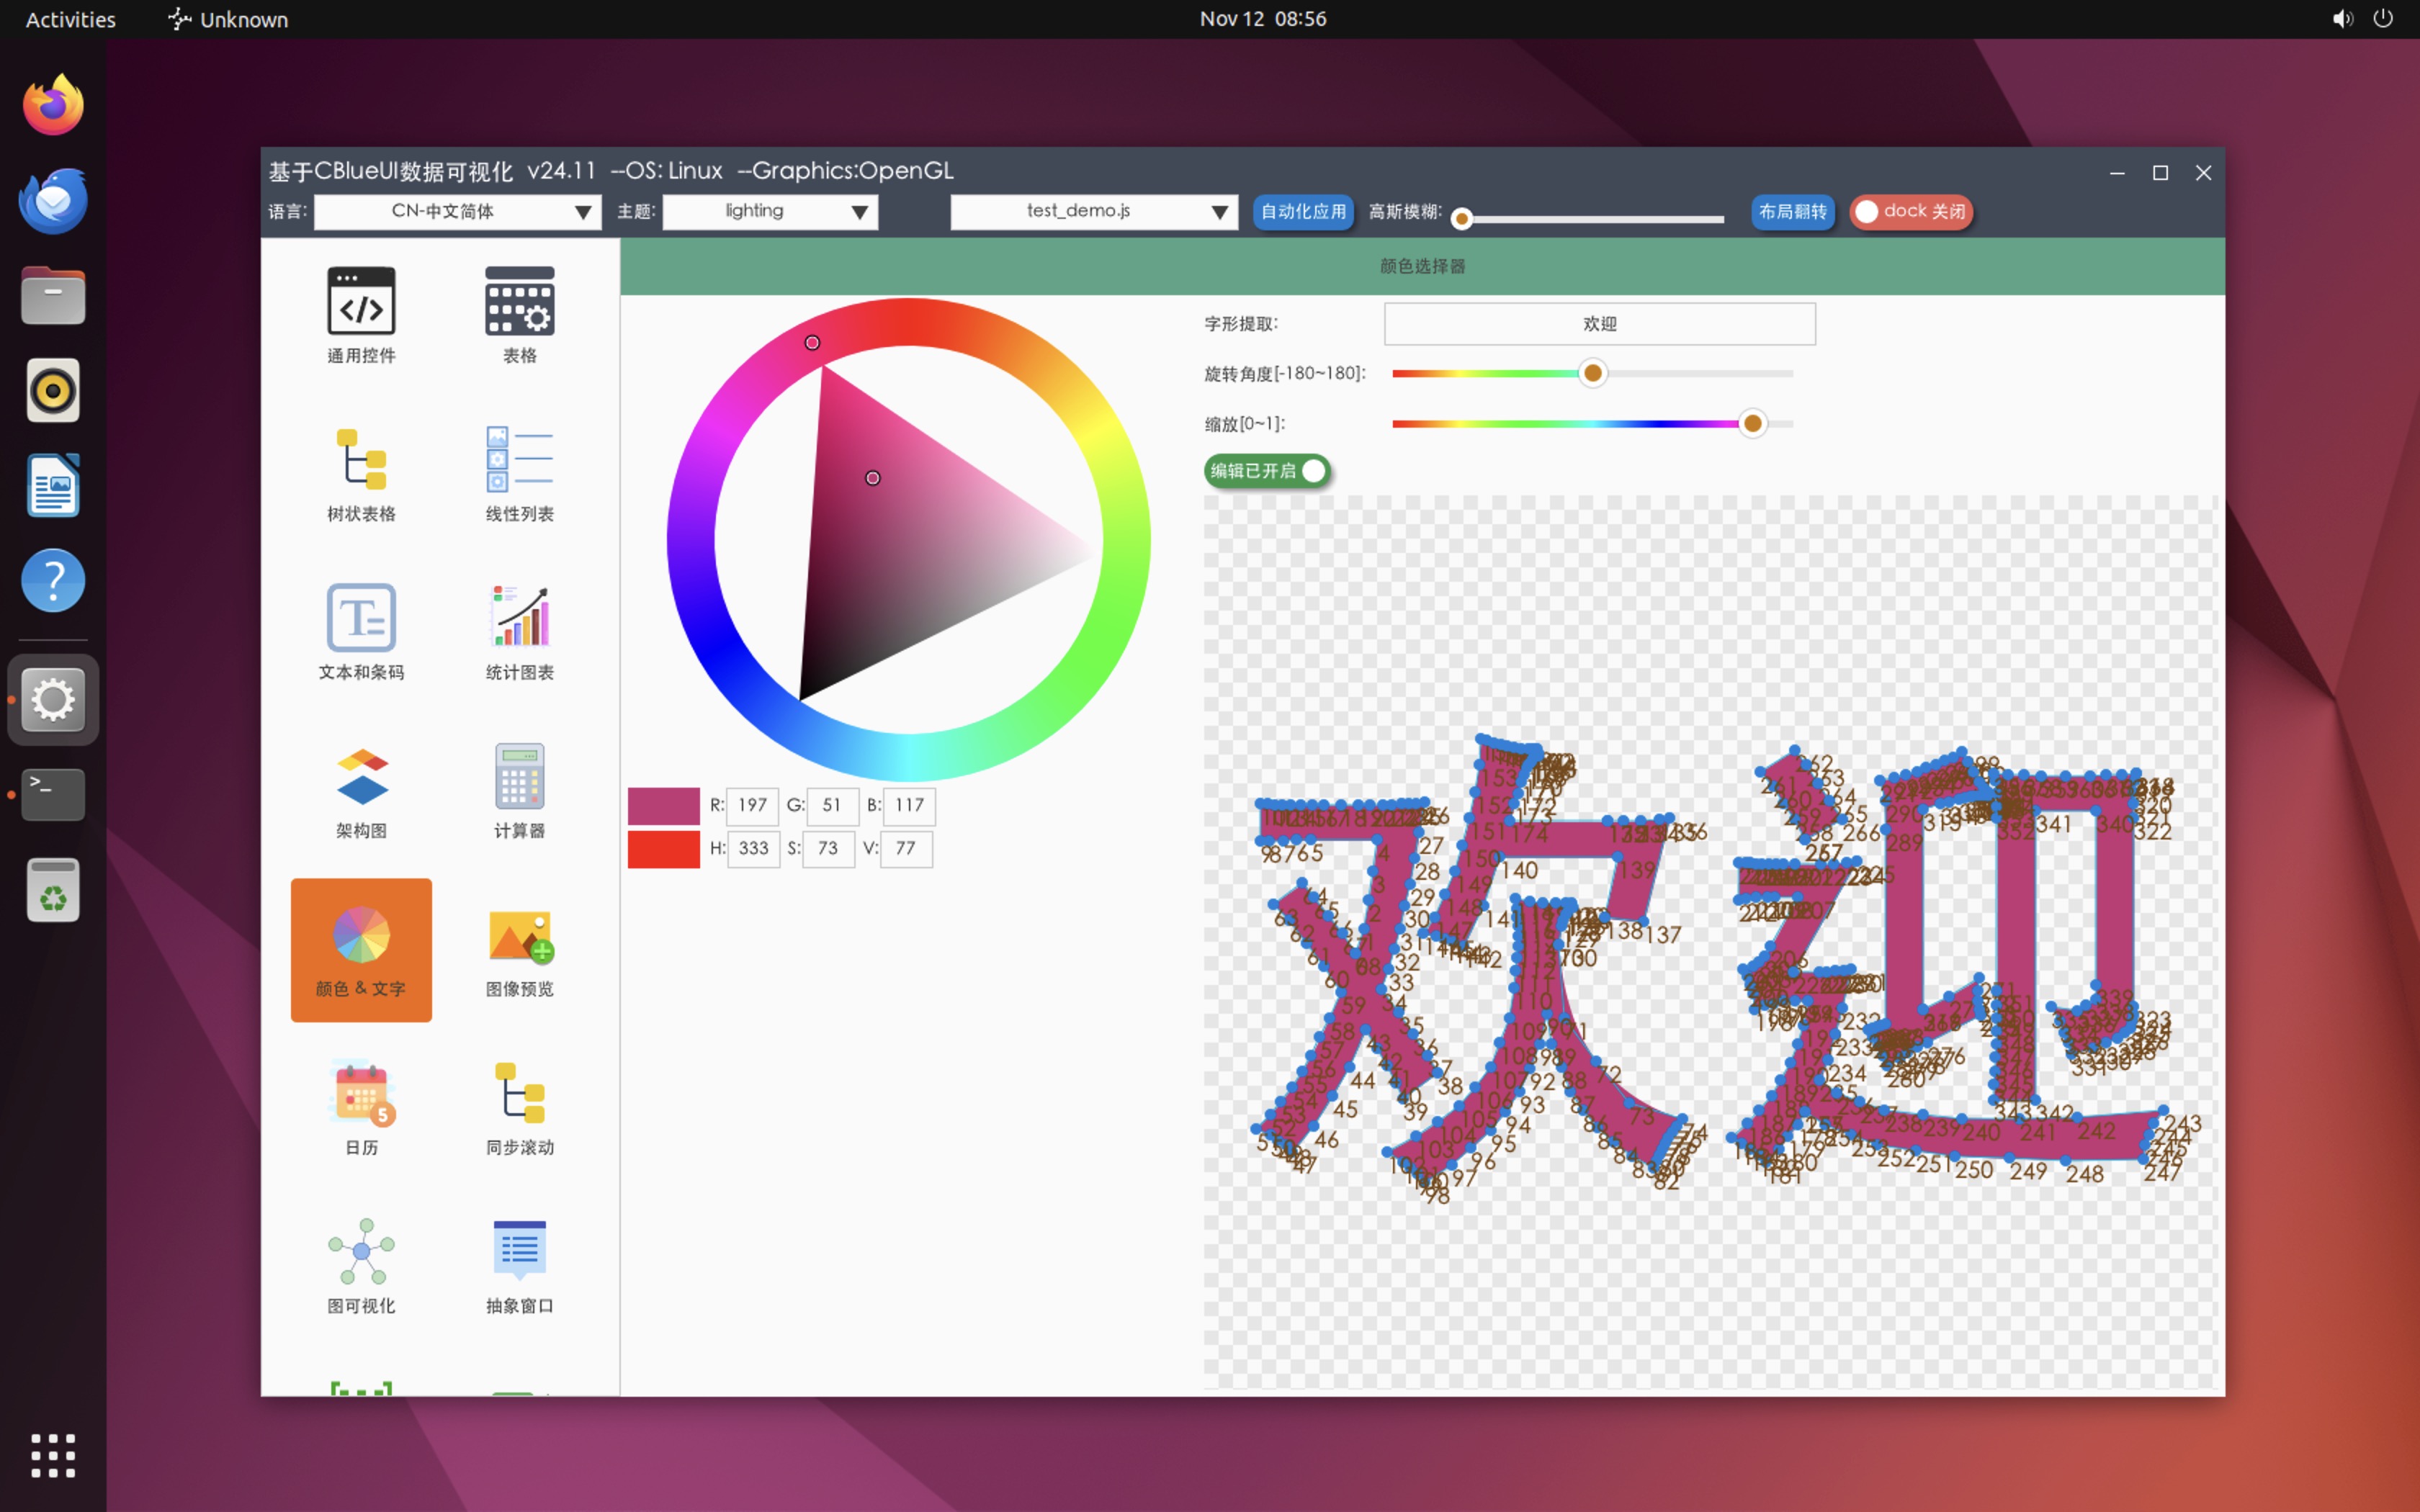2420x1512 pixels.
Task: Click the R value field showing 197
Action: click(x=752, y=805)
